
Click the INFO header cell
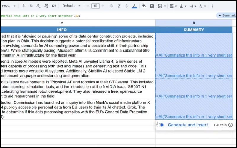(x=78, y=30)
